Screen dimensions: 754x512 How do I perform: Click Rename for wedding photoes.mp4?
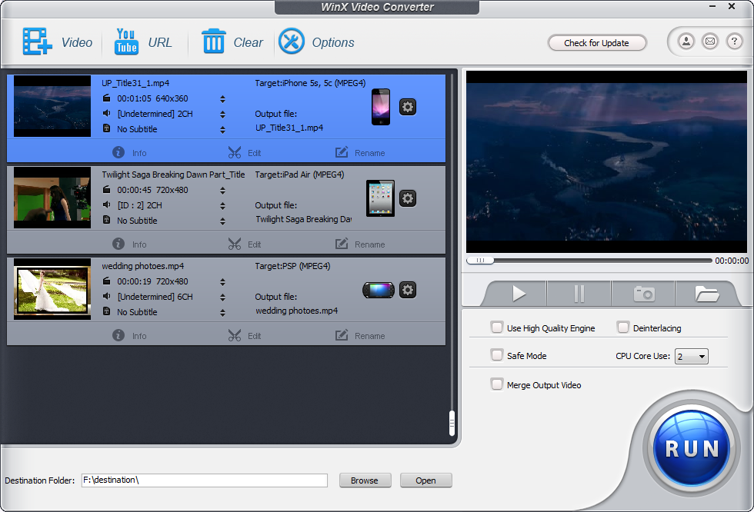click(360, 336)
